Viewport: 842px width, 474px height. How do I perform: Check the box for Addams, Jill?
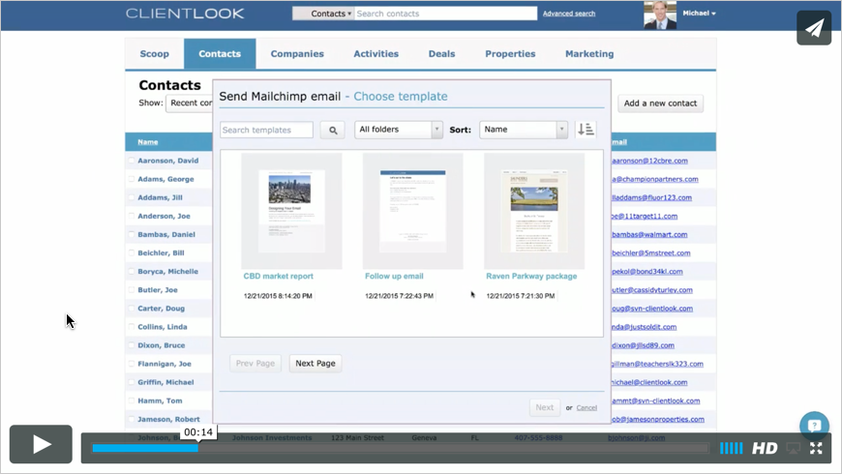point(131,197)
